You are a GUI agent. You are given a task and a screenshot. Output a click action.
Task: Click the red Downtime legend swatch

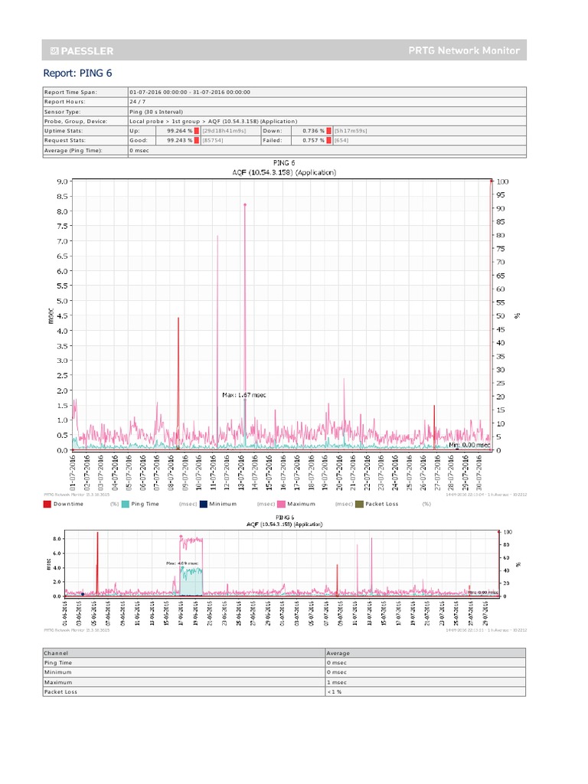[x=47, y=504]
